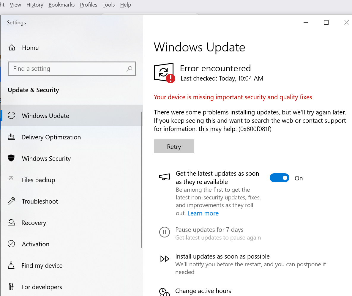The height and width of the screenshot is (296, 352).
Task: Click the Last checked time text
Action: point(222,78)
